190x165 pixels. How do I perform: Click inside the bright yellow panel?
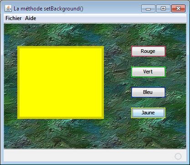coord(61,82)
